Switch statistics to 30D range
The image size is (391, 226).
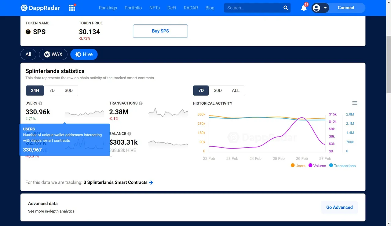[69, 91]
